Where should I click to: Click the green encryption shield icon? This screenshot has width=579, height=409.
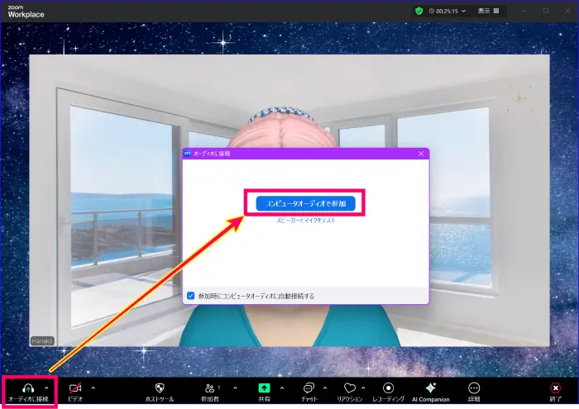[x=419, y=11]
